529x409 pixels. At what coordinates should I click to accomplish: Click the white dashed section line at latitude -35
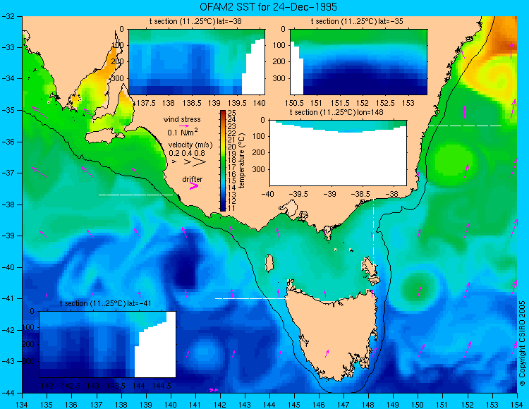tap(465, 126)
